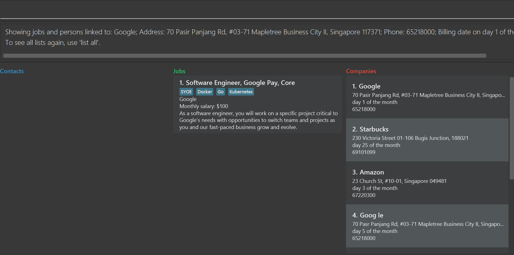This screenshot has height=255, width=514.
Task: Click 'To see all lists again' message
Action: (53, 43)
